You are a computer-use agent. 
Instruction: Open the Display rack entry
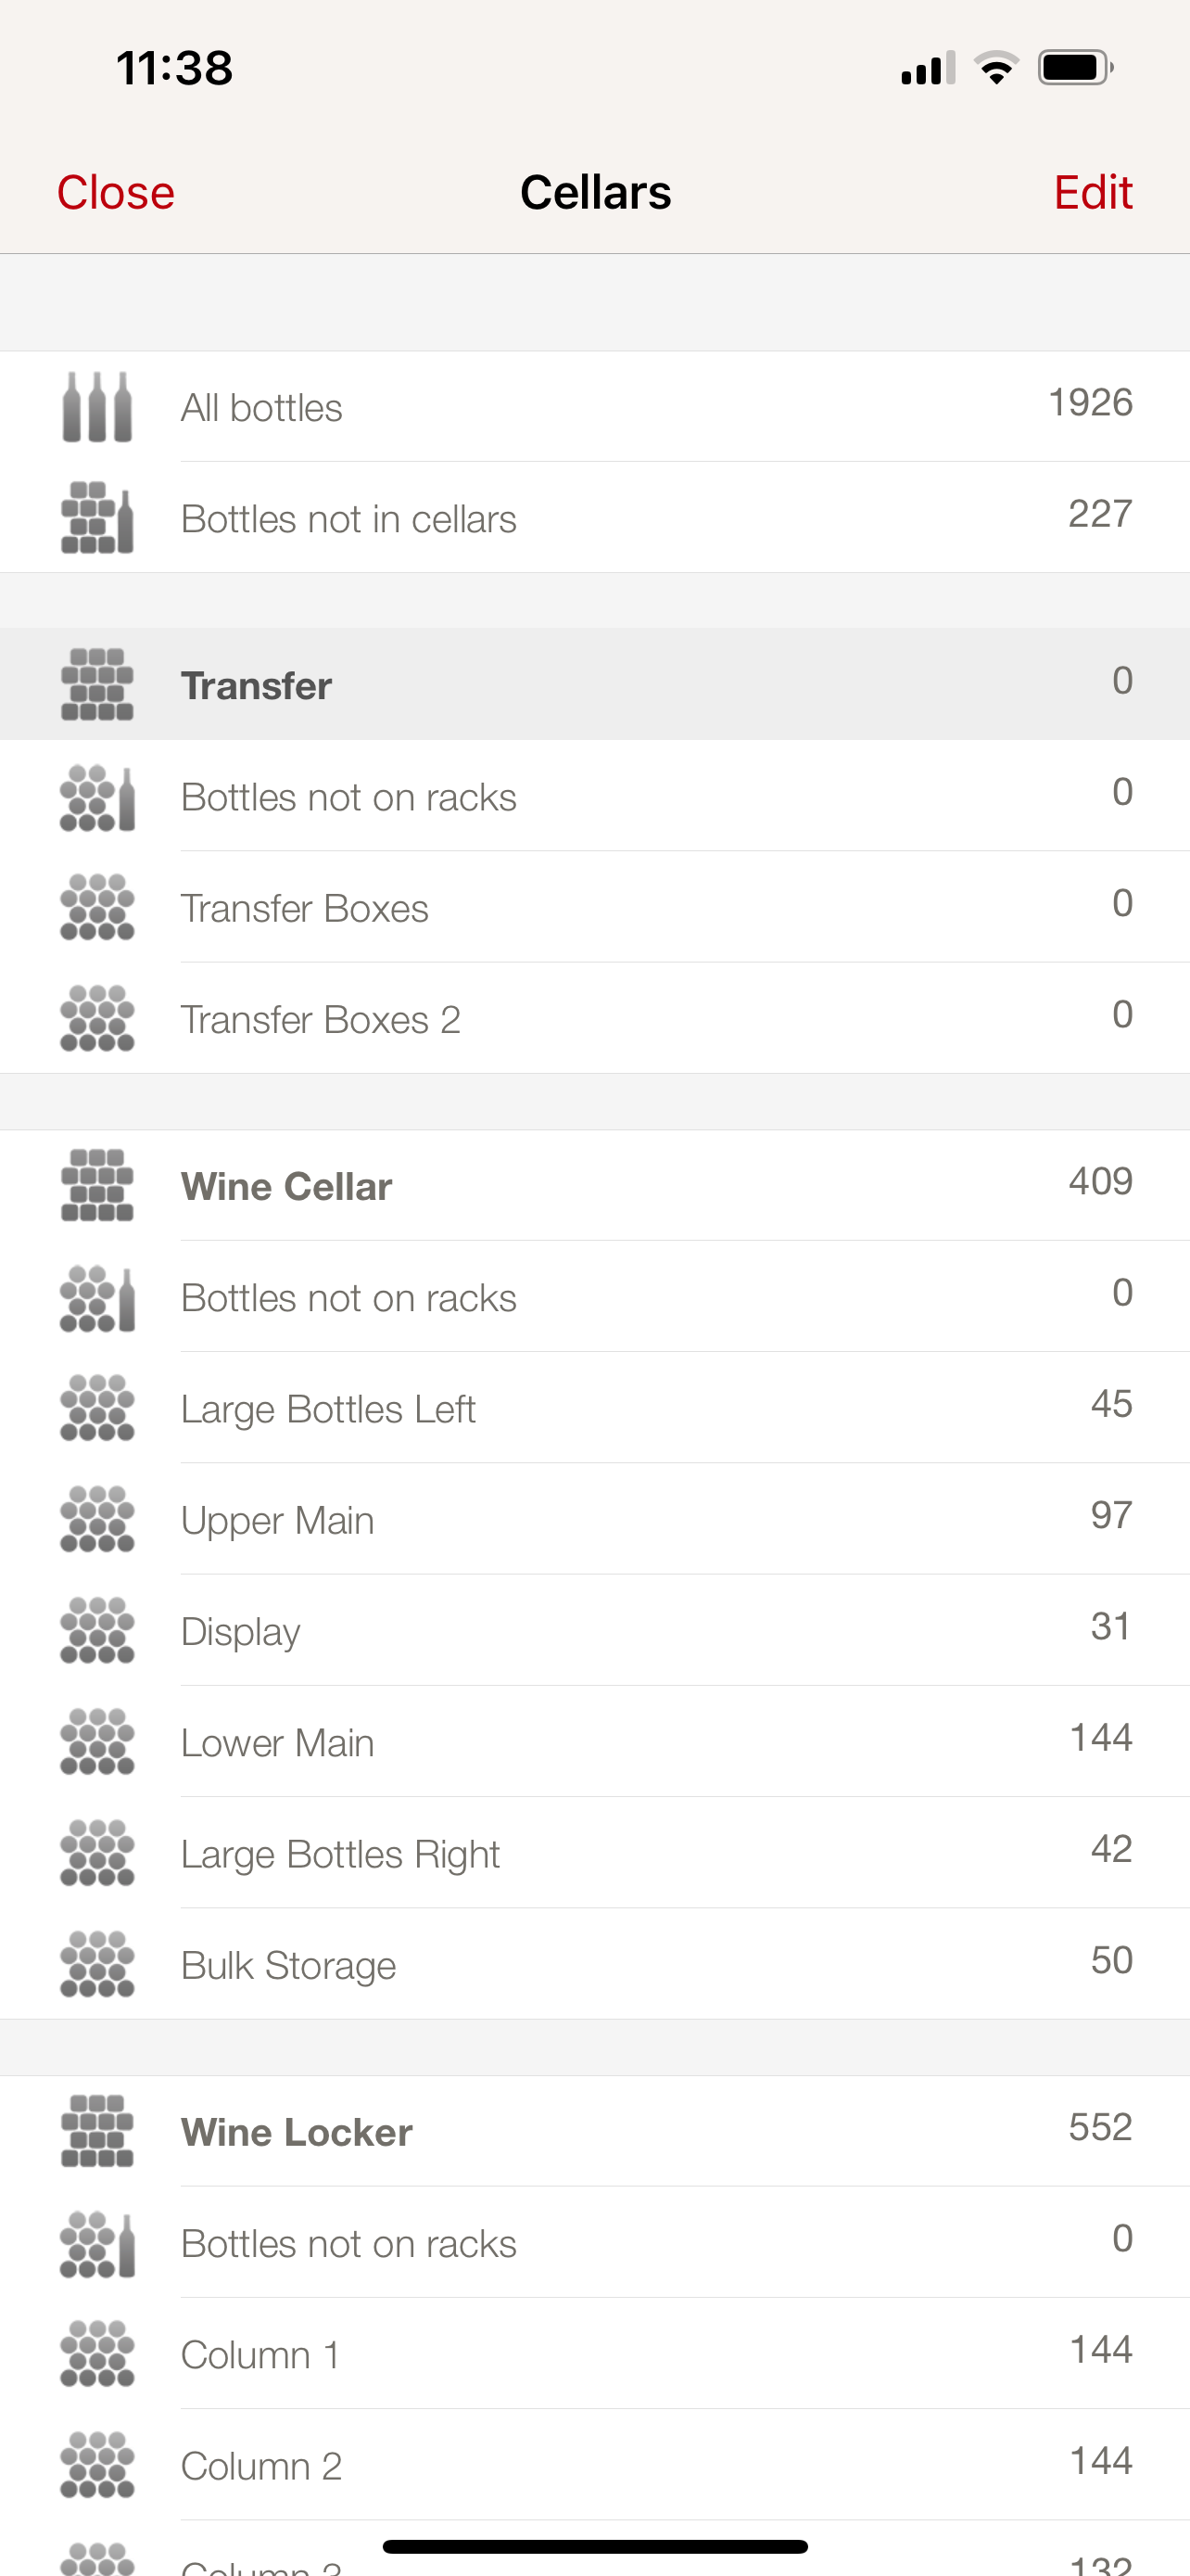tap(241, 1632)
